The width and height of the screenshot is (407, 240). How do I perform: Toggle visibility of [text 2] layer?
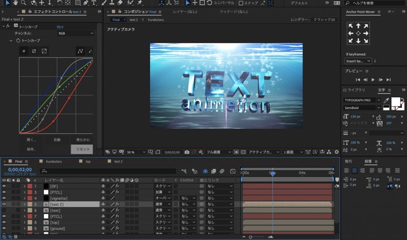(x=4, y=204)
